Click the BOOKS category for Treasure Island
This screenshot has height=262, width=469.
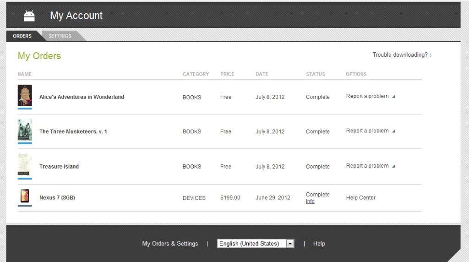(192, 167)
